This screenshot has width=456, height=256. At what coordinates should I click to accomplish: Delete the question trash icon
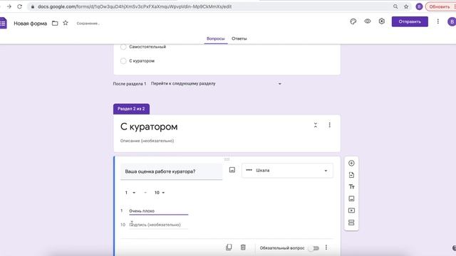(243, 247)
